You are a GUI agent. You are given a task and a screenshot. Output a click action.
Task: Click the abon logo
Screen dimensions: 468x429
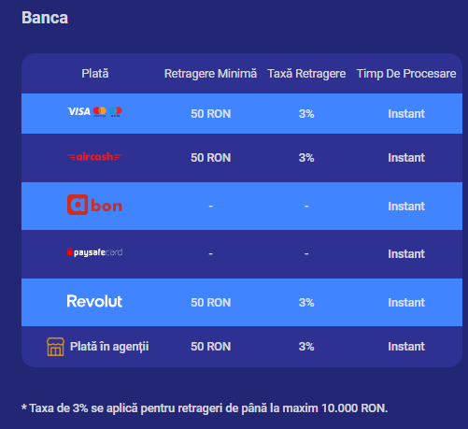point(94,205)
